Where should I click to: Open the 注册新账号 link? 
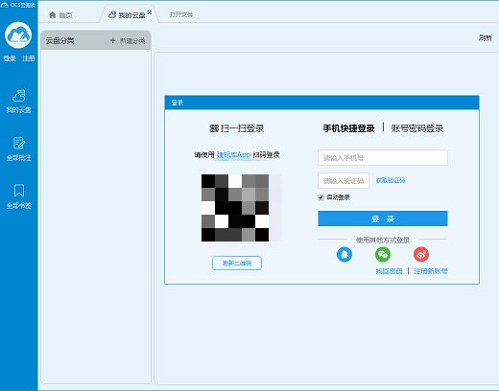431,271
